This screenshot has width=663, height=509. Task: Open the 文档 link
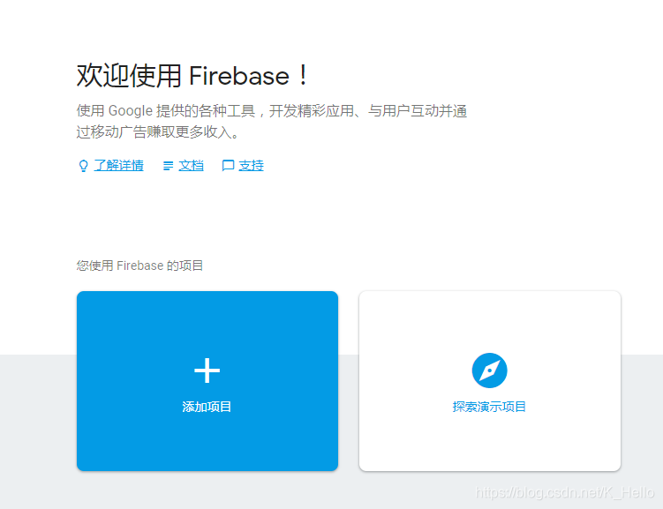click(191, 165)
